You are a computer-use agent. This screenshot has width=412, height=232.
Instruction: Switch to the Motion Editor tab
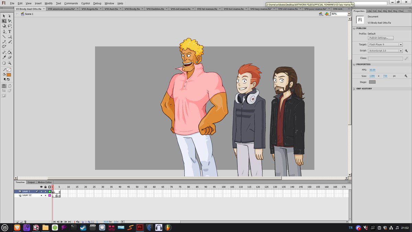point(45,182)
